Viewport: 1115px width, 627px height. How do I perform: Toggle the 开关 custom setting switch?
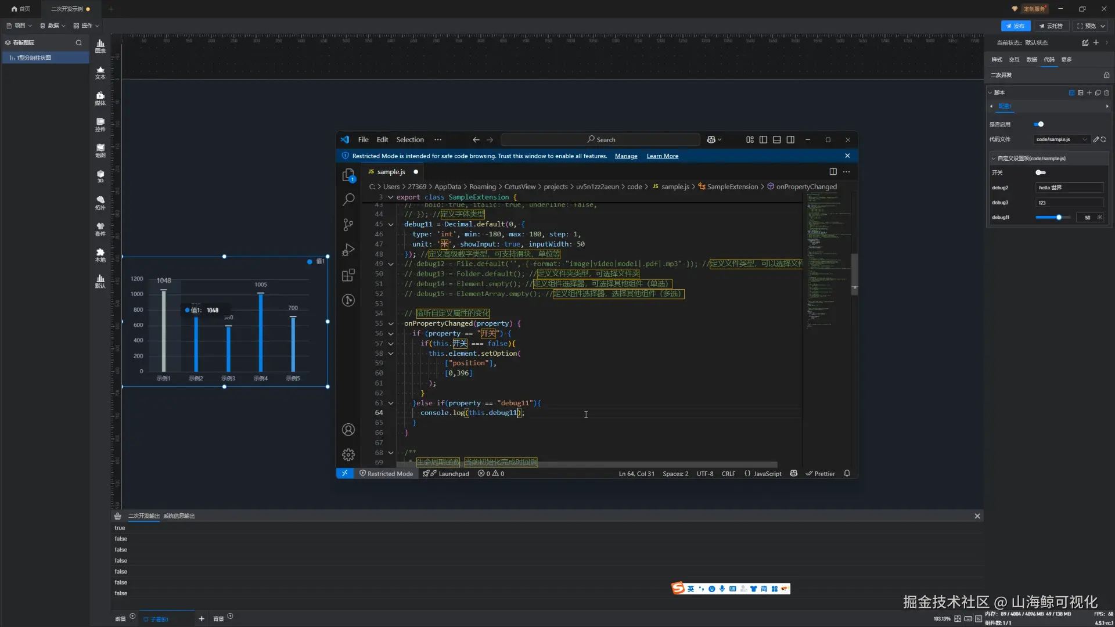coord(1041,172)
